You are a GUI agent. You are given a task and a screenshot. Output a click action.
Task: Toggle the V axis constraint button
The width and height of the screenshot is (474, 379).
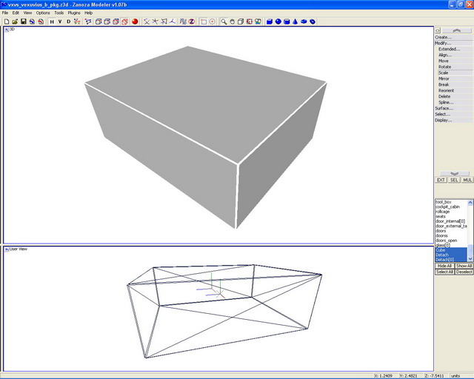[x=60, y=21]
